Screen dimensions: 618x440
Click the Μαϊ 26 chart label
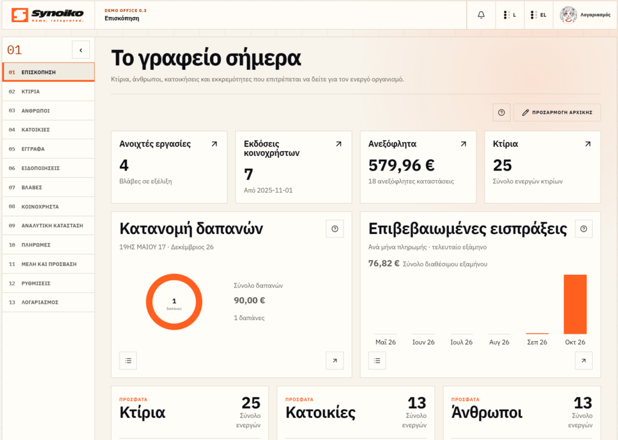pyautogui.click(x=386, y=342)
